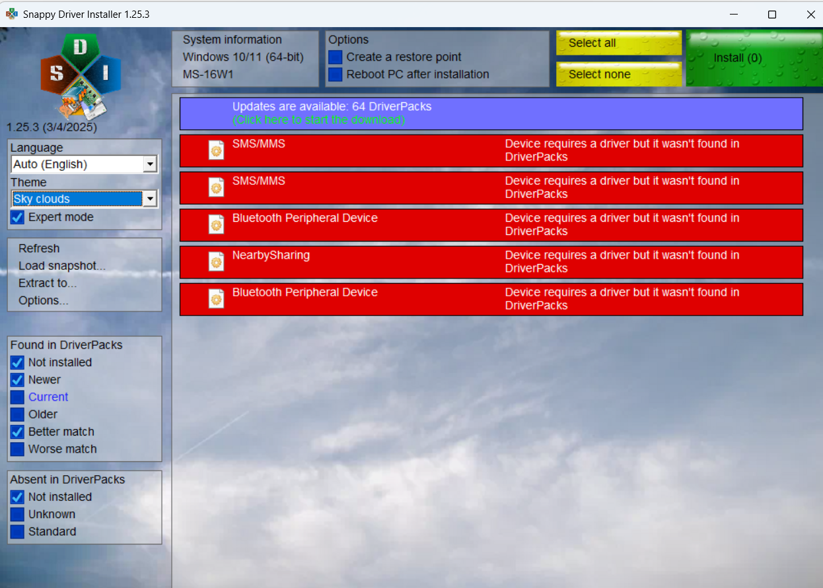Screen dimensions: 823x588
Task: Uncheck Not installed under Found in DriverPacks
Action: [x=18, y=362]
